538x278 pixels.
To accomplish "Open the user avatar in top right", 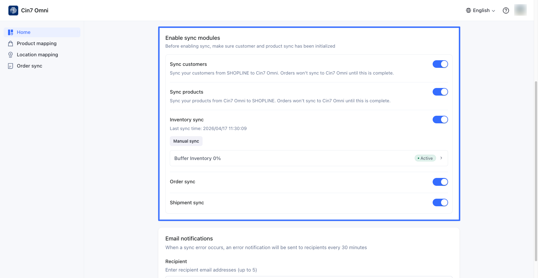I will tap(520, 10).
